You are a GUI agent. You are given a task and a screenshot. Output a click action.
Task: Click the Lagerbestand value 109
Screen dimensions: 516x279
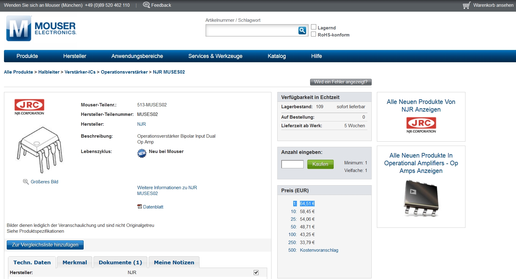click(320, 107)
